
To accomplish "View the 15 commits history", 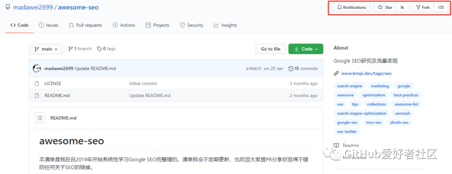I will tap(303, 69).
